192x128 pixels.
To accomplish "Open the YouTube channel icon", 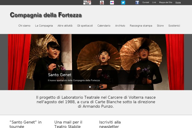I will pyautogui.click(x=102, y=3).
